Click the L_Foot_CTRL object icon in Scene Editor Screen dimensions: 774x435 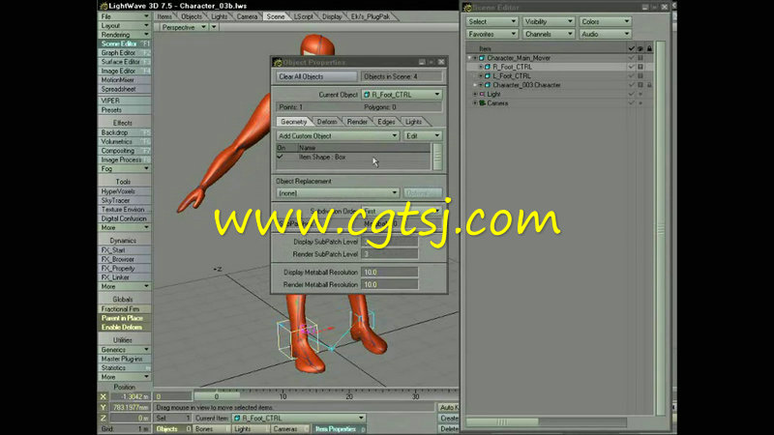point(488,76)
